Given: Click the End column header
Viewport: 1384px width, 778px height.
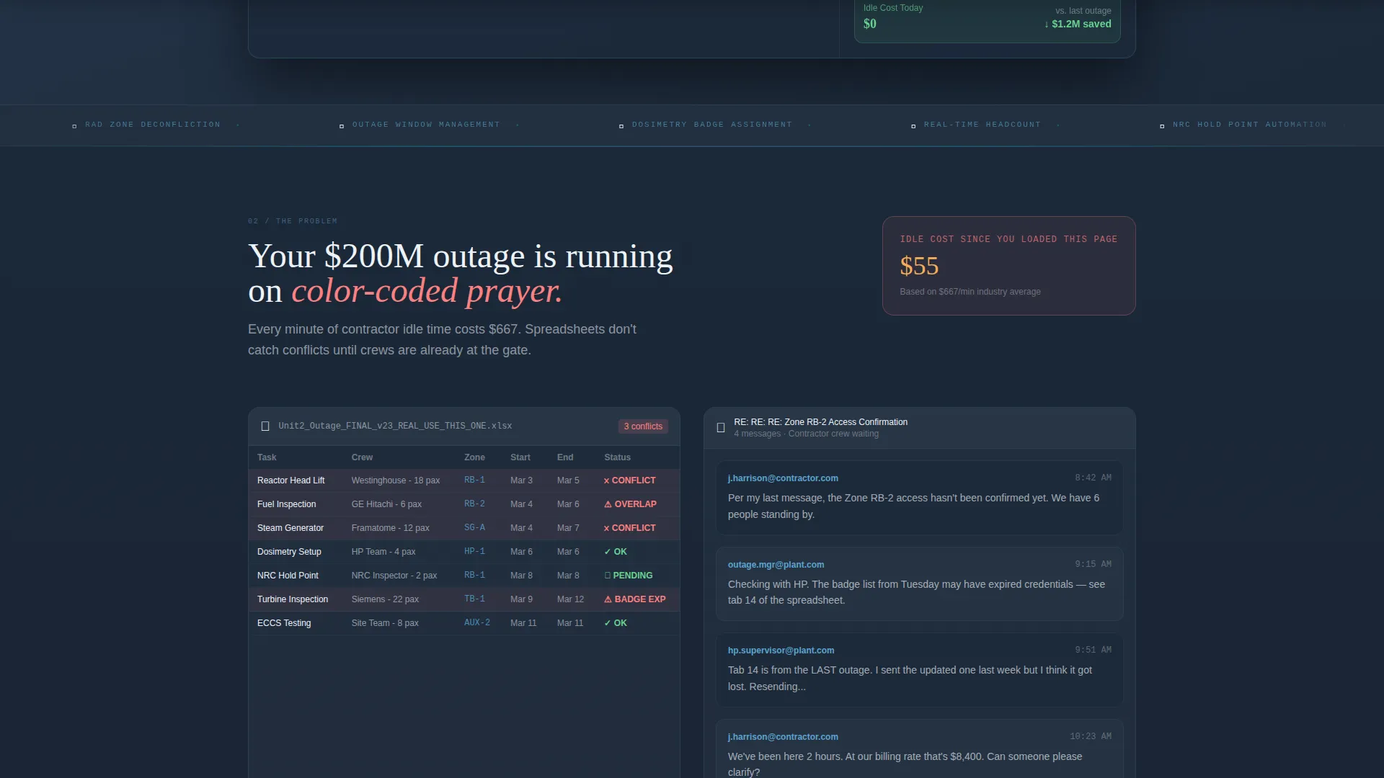Looking at the screenshot, I should pos(565,457).
